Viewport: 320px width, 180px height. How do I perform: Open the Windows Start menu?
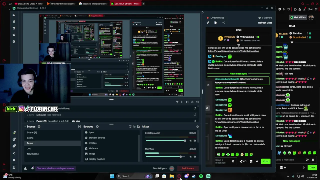[112, 176]
